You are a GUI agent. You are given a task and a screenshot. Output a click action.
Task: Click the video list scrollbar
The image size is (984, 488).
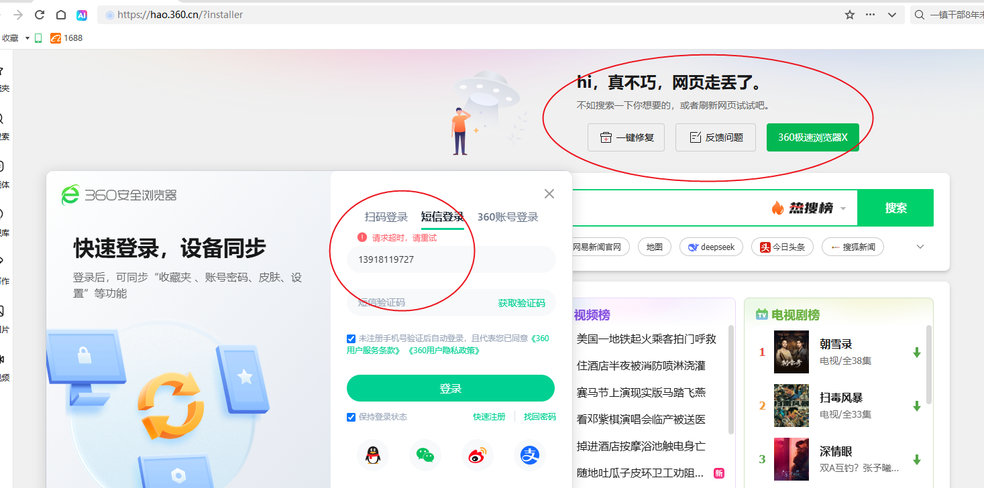point(731,379)
